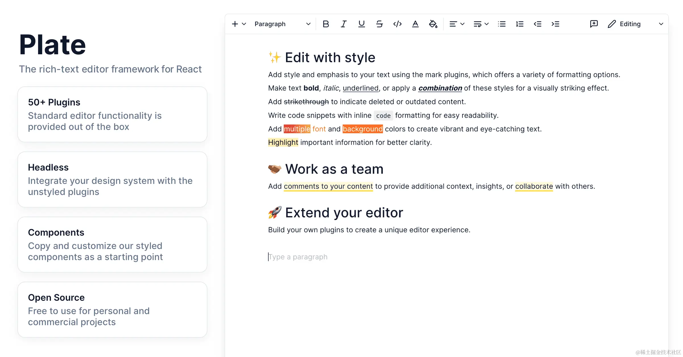
Task: Apply strikethrough to text
Action: [x=379, y=24]
